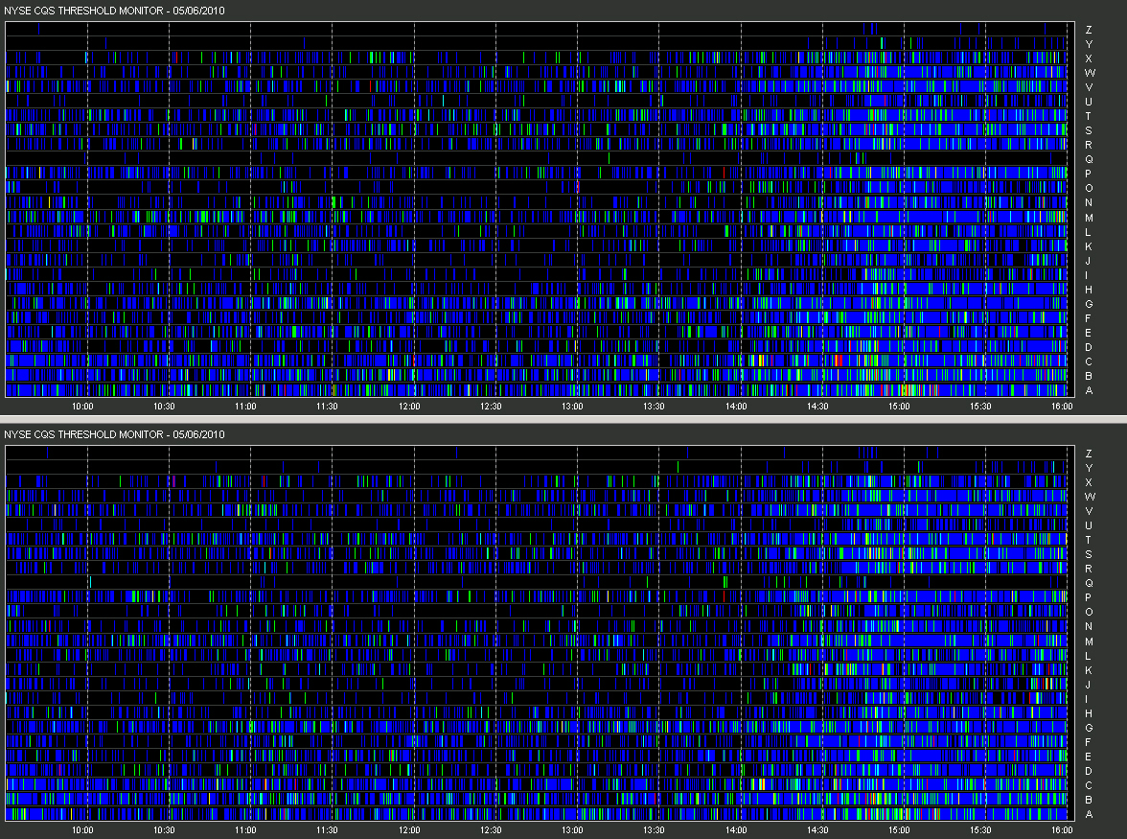Select the 13:30 time label in lower monitor
This screenshot has width=1127, height=839.
[654, 829]
